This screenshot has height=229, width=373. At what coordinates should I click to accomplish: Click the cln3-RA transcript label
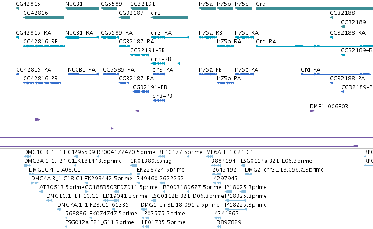click(161, 32)
